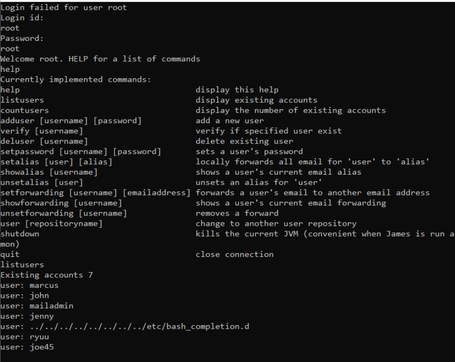Click 'Currently implemented commands:' header text
The height and width of the screenshot is (362, 455).
point(76,80)
